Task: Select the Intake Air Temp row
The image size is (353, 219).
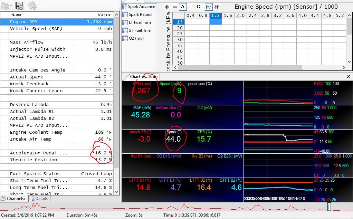Action: point(57,139)
